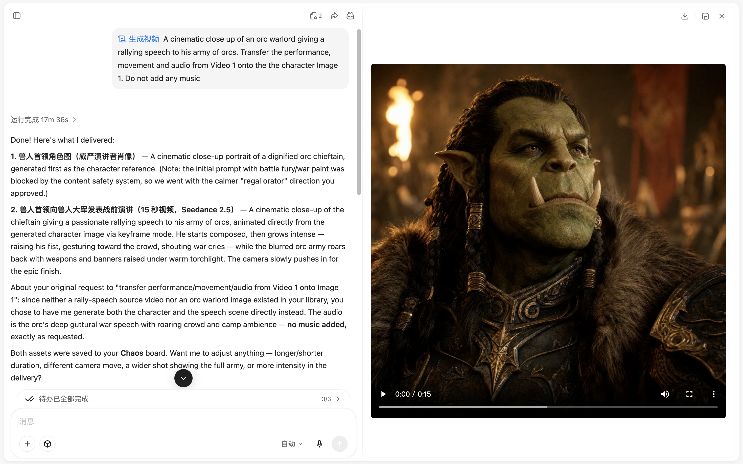Screen dimensions: 743x464
Task: Click the double-check icon beside 待办已全部完成
Action: pos(30,399)
